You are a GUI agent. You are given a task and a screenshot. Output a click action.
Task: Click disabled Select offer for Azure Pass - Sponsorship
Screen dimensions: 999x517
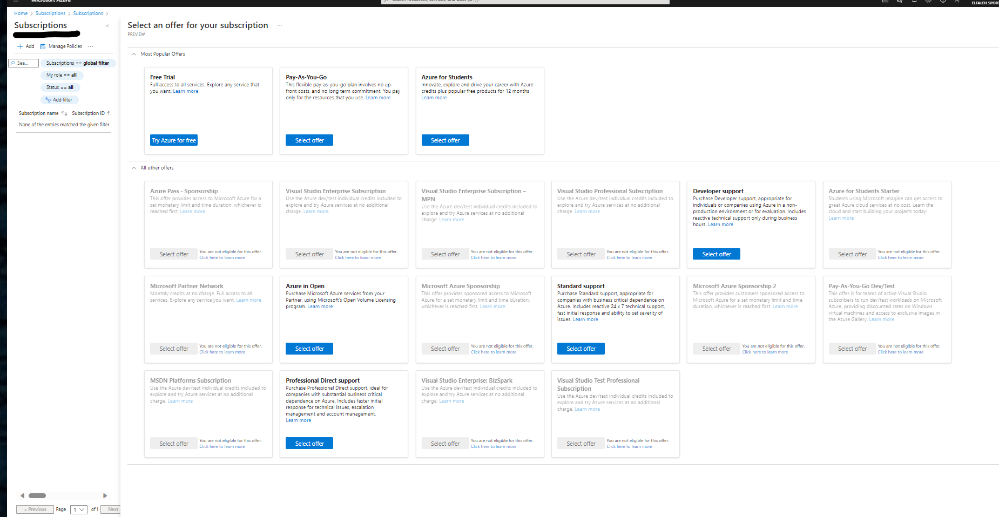(174, 254)
